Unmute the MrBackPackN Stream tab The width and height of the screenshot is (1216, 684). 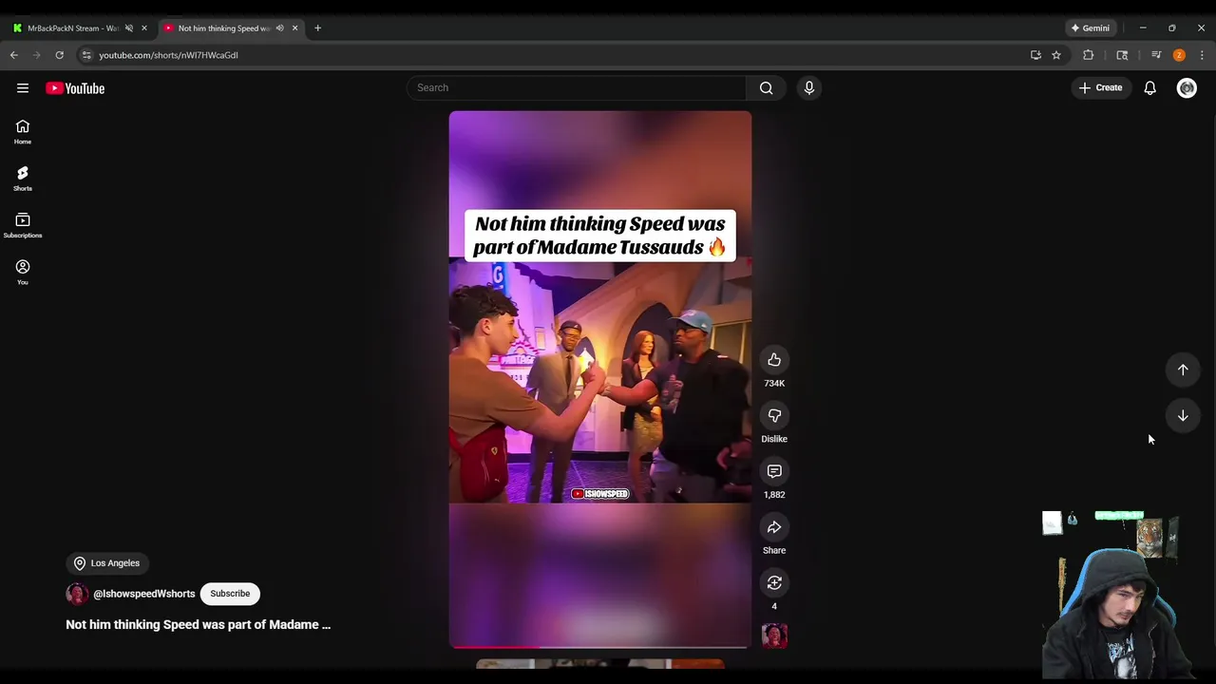tap(129, 28)
